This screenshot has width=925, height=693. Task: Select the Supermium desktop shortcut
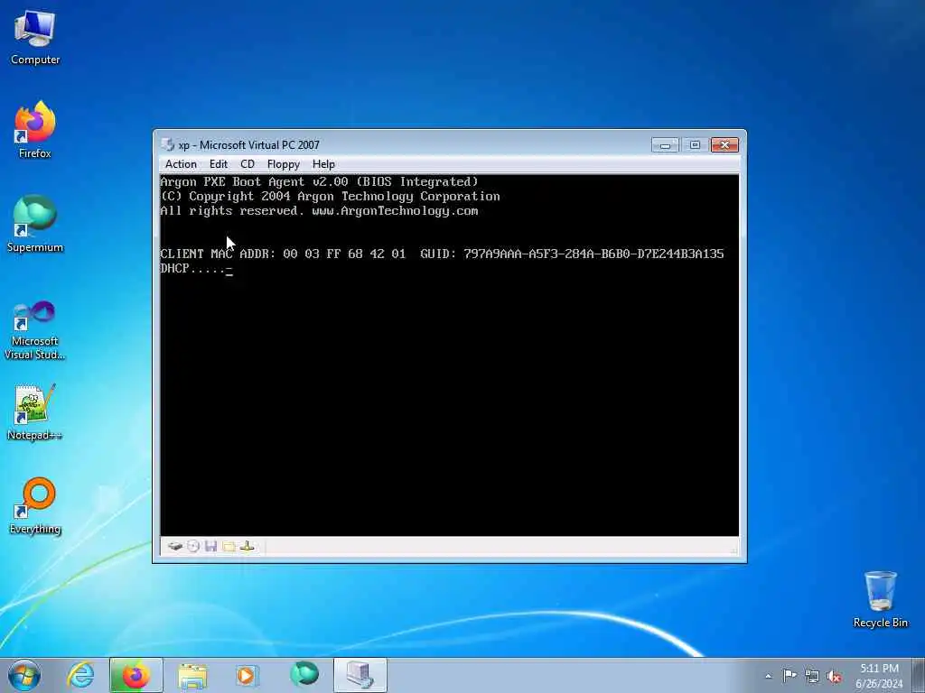(35, 224)
